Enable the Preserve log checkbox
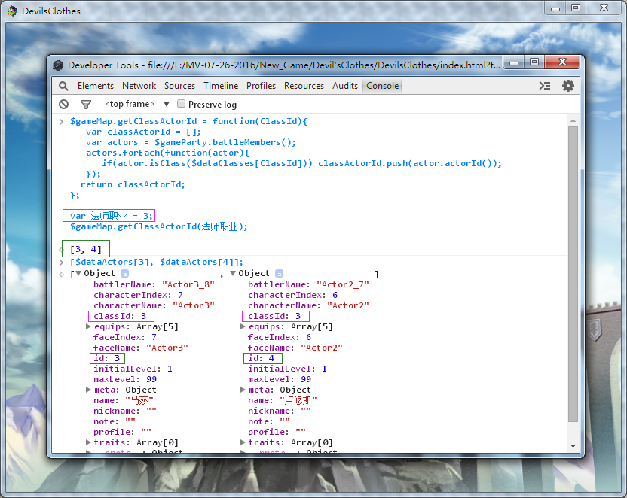627x498 pixels. (181, 104)
